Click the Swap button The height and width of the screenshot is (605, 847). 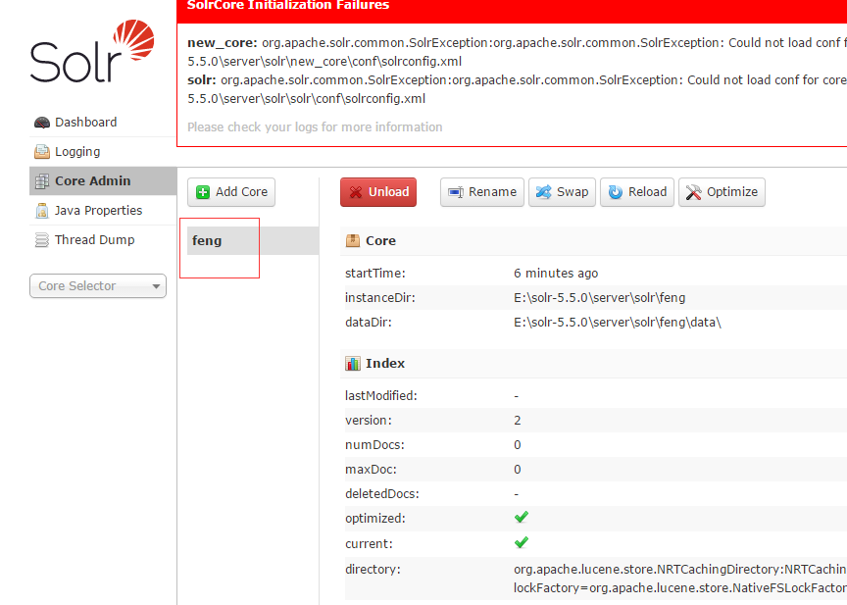click(x=562, y=192)
